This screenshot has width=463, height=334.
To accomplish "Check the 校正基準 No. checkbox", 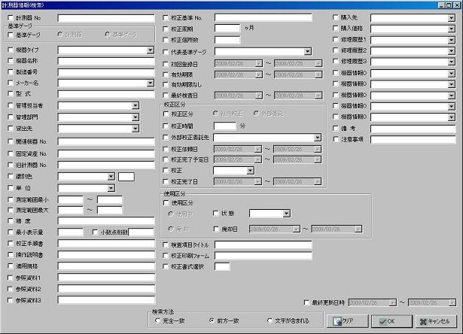I will click(x=166, y=17).
